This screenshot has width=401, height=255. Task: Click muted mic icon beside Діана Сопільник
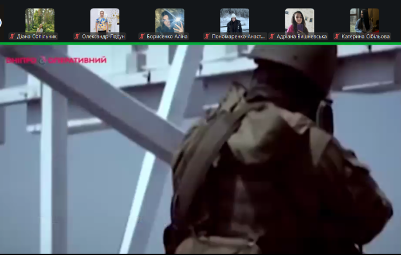point(12,36)
